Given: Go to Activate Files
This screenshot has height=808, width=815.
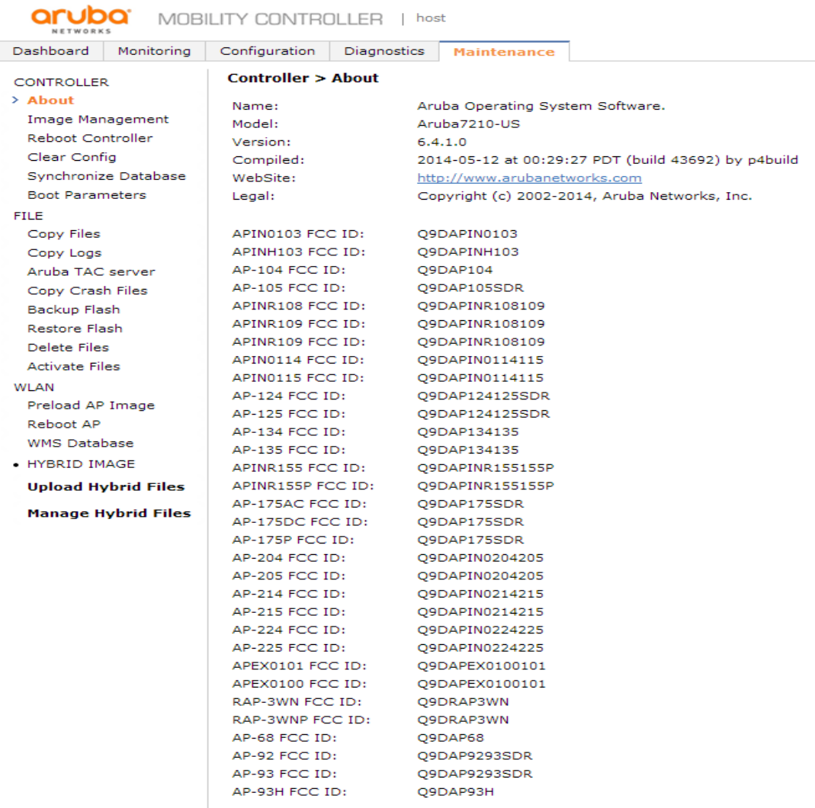Looking at the screenshot, I should [x=74, y=367].
